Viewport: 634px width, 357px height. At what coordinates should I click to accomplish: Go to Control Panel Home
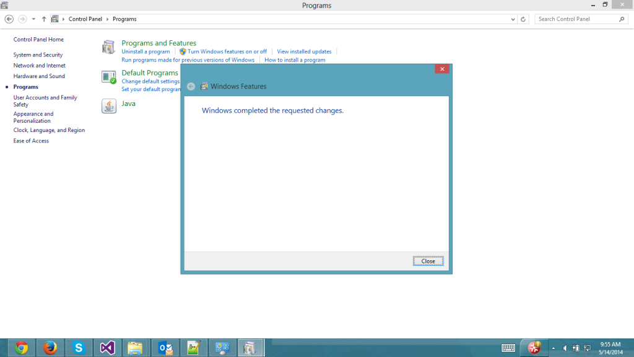(x=38, y=40)
